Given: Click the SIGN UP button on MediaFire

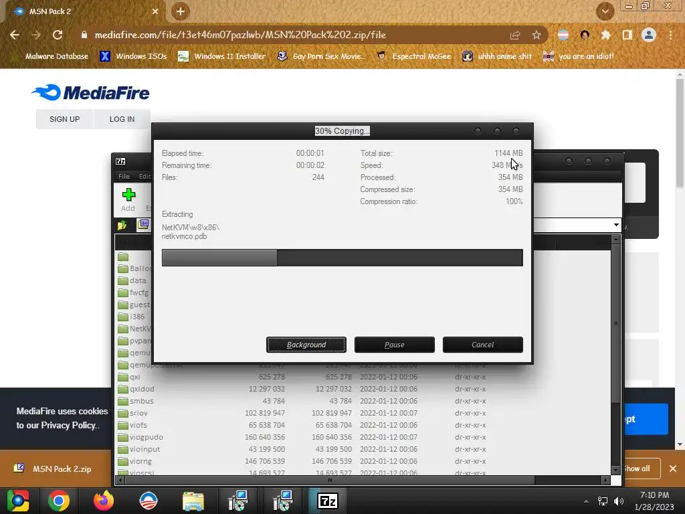Looking at the screenshot, I should pyautogui.click(x=65, y=119).
